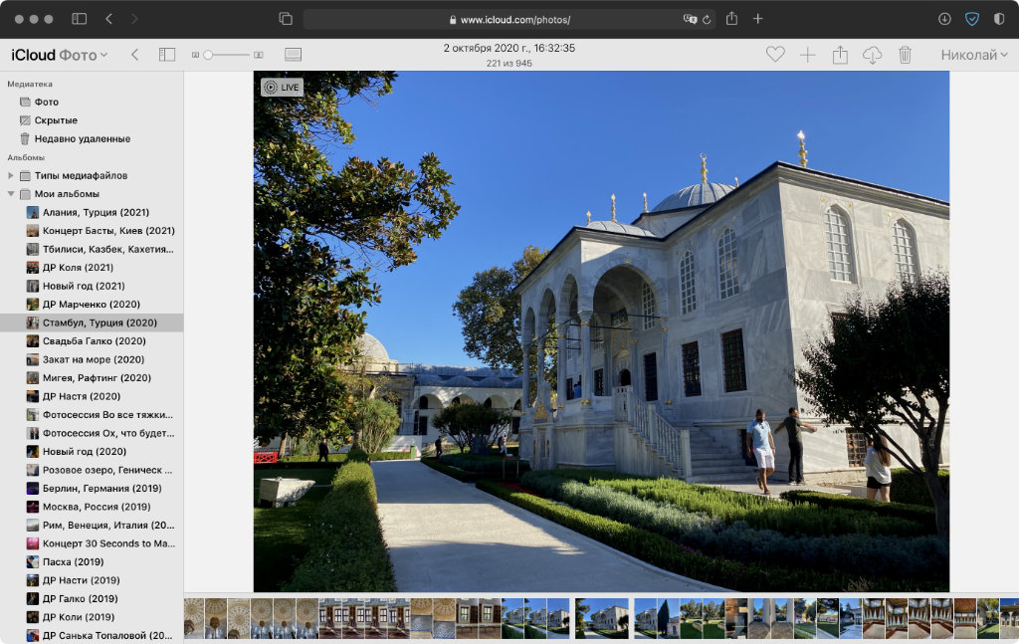
Task: Adjust the photo zoom slider
Action: [228, 55]
